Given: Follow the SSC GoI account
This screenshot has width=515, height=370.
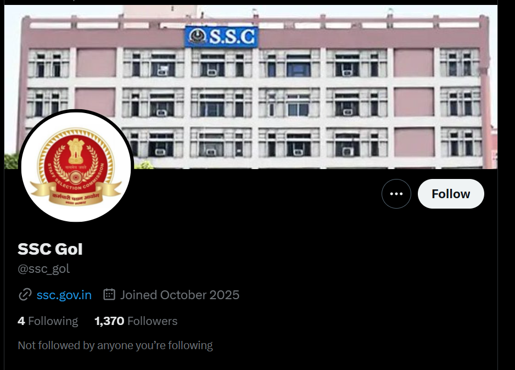Looking at the screenshot, I should [451, 194].
